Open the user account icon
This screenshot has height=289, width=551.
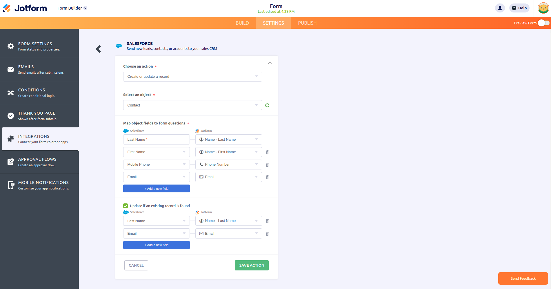[500, 8]
